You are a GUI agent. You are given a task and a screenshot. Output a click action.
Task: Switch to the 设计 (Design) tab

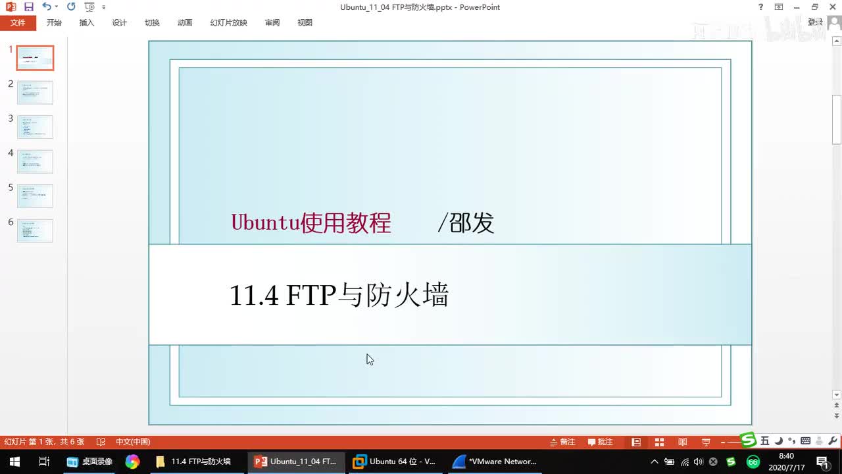(119, 22)
